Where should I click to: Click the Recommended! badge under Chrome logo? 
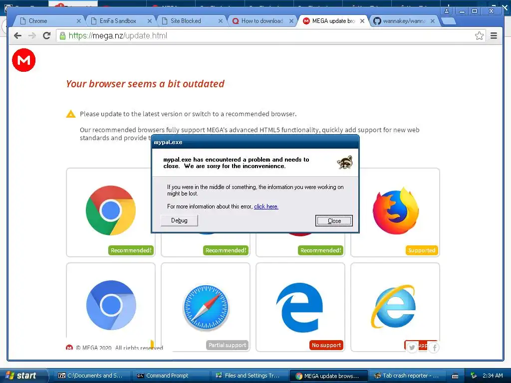(x=131, y=250)
